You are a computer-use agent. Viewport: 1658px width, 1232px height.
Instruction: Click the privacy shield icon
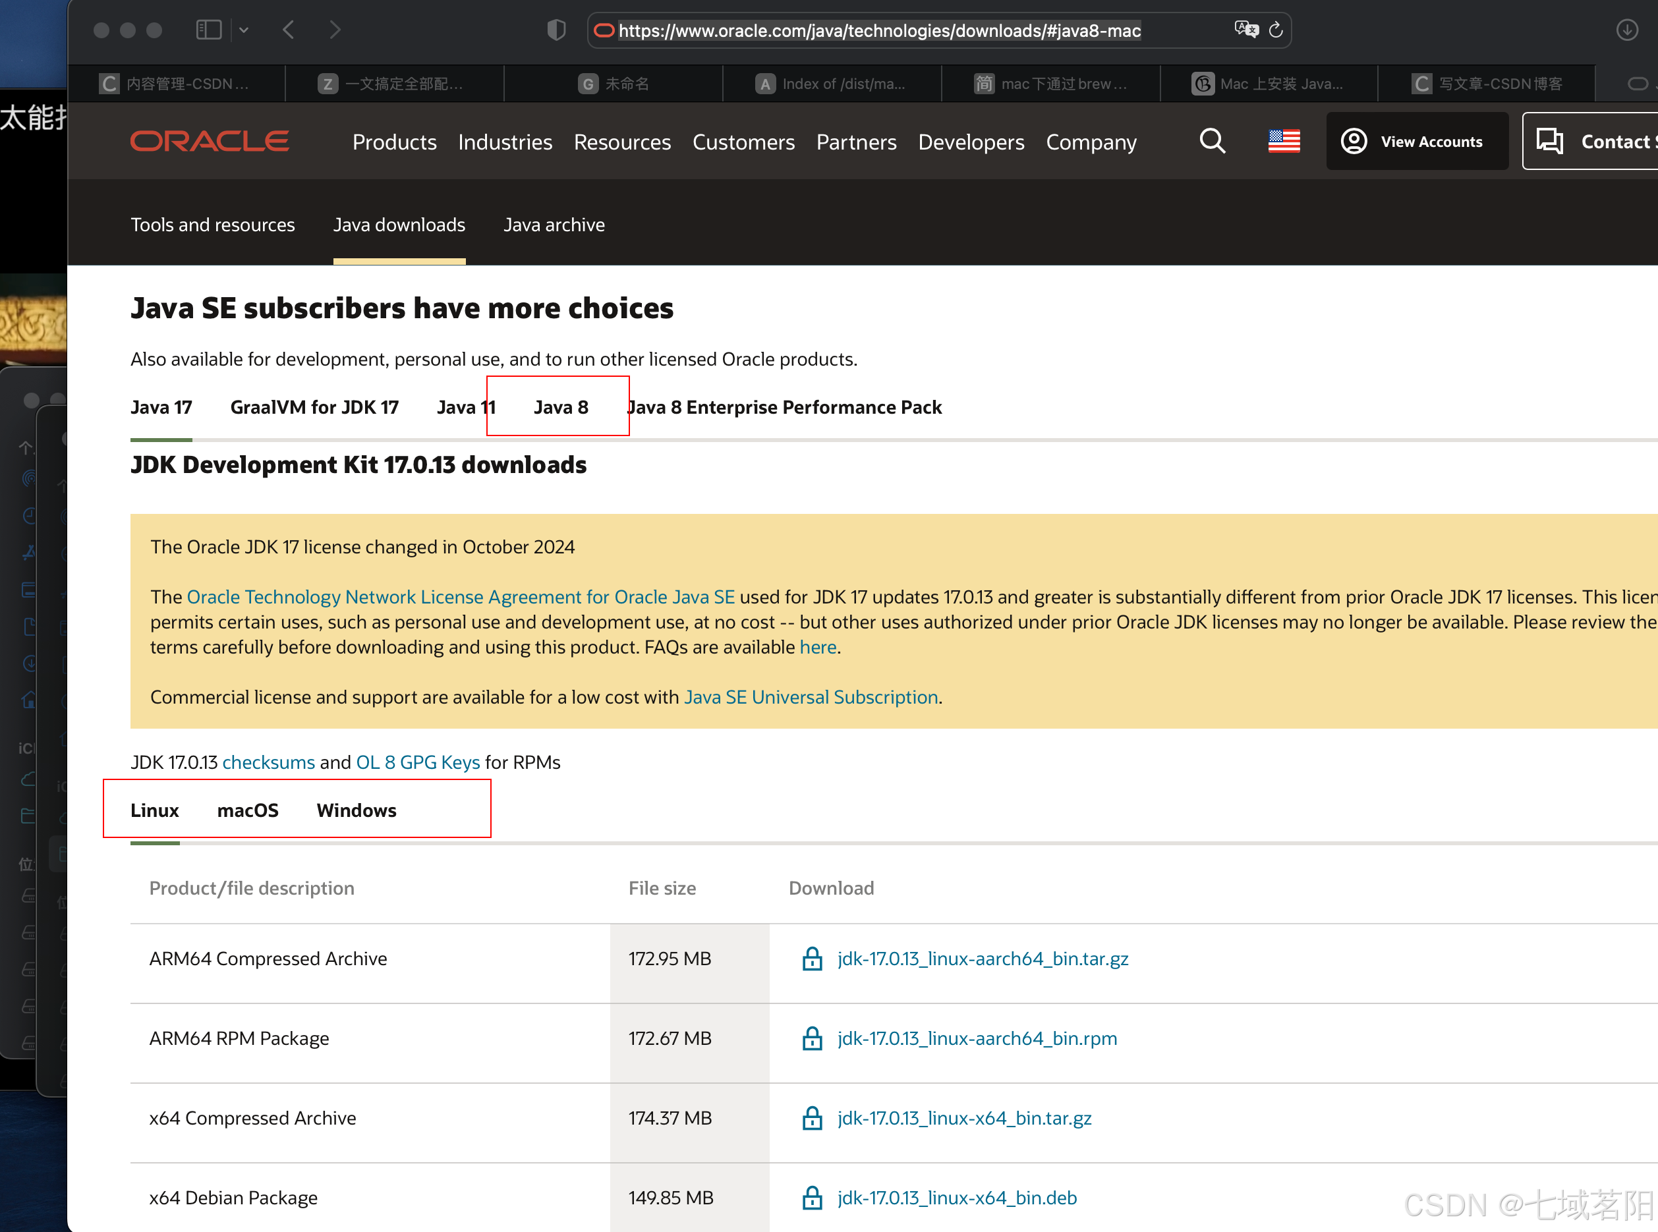556,30
